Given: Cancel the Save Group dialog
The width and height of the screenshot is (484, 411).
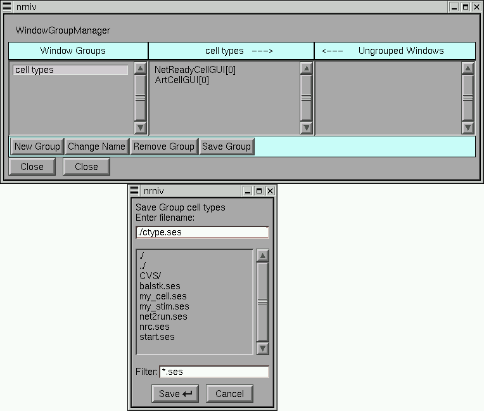Looking at the screenshot, I should pyautogui.click(x=229, y=394).
